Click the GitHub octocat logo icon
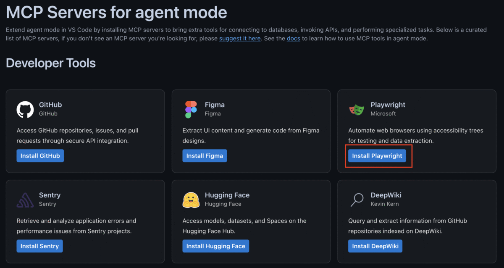Screen dimensions: 504x268 [25, 109]
